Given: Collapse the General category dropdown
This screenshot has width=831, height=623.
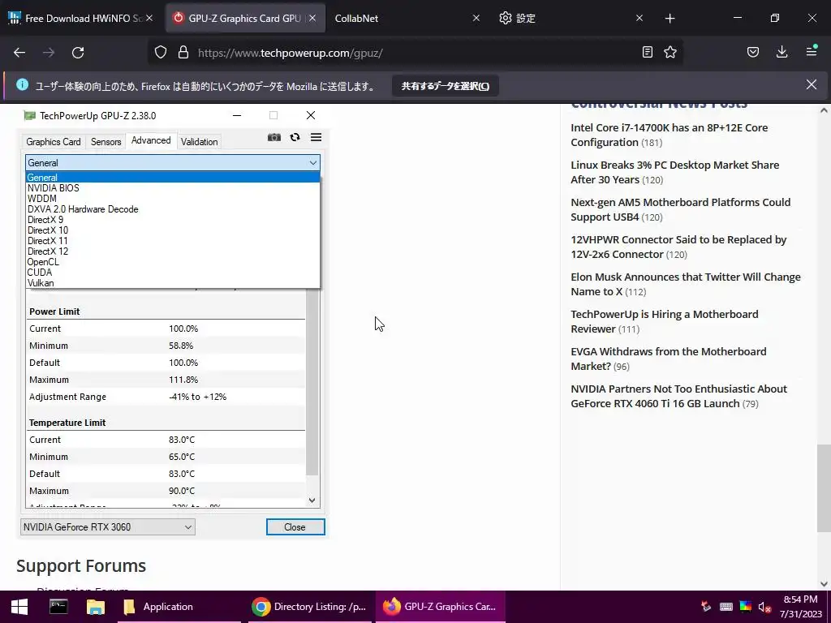Looking at the screenshot, I should pos(173,162).
